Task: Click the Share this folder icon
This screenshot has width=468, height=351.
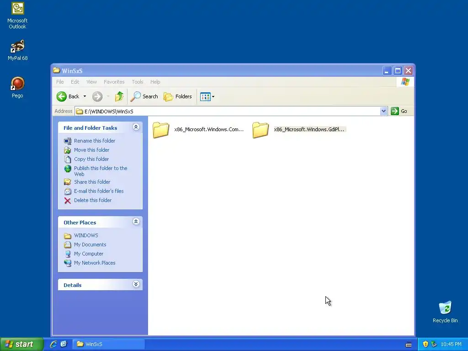Action: [x=68, y=182]
